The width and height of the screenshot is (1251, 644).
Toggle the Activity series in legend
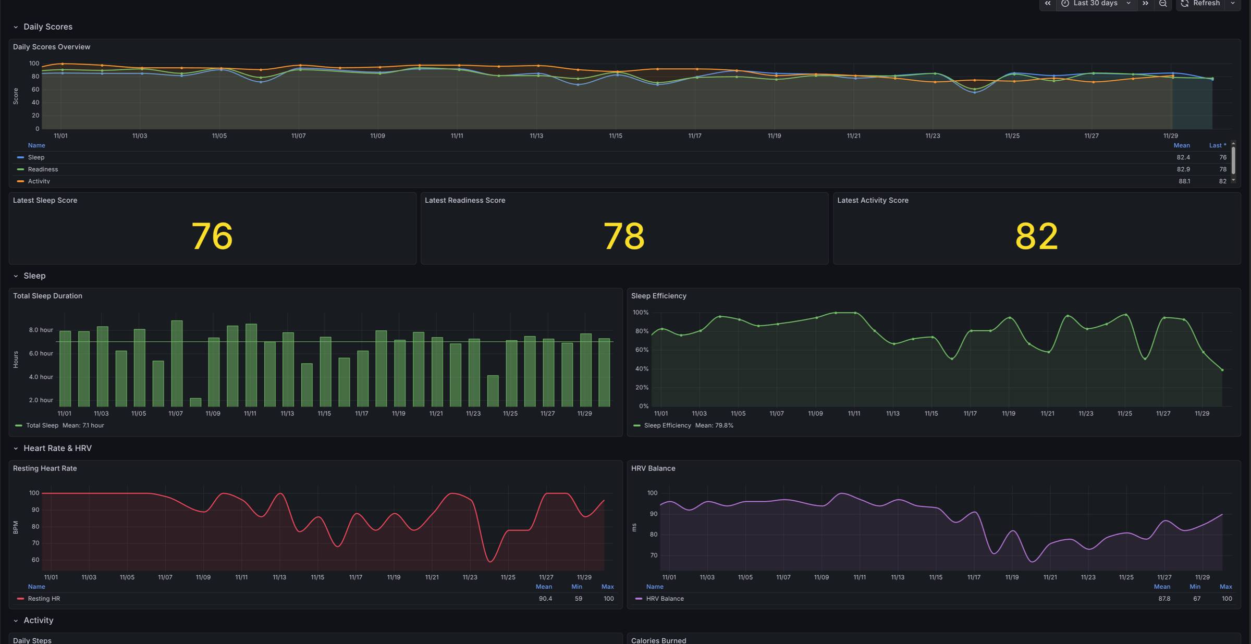point(39,181)
